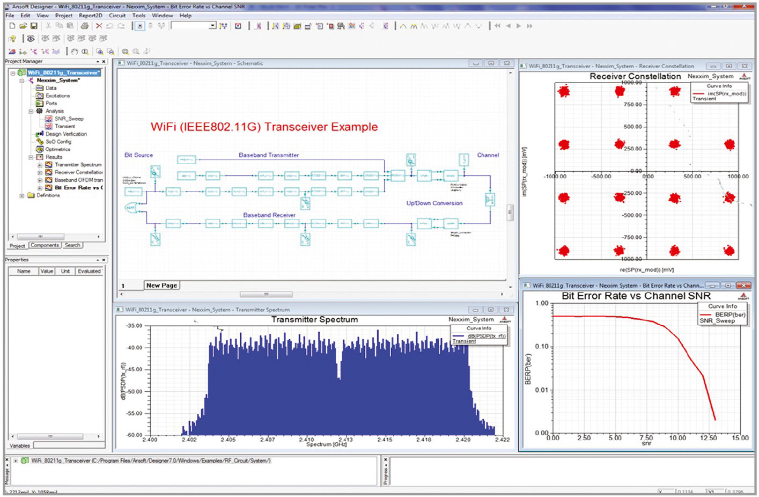
Task: Select the Pan hand tool
Action: 75,52
